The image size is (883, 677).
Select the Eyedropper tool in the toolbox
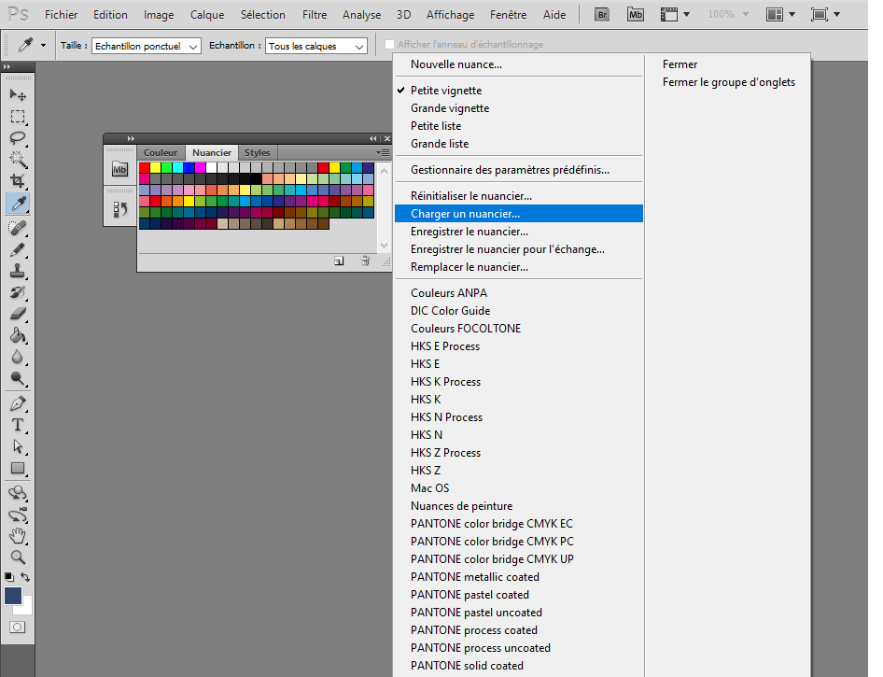(18, 204)
